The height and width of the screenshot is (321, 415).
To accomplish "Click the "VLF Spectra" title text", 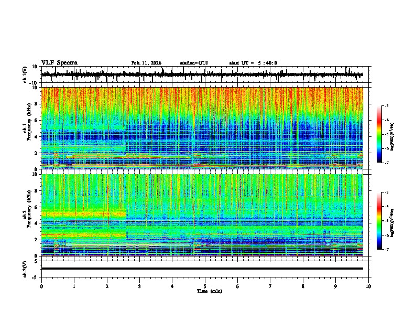I will tap(59, 63).
